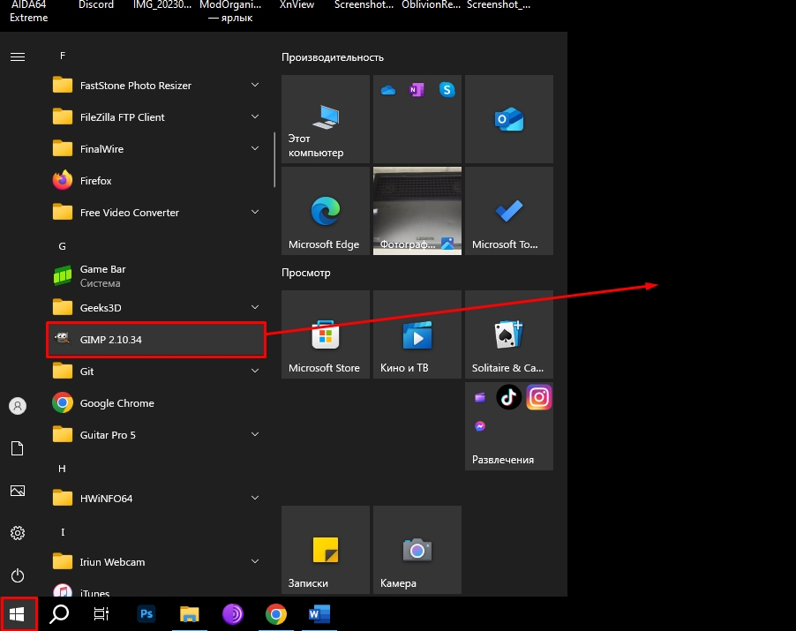Open the Камера tile
The image size is (796, 631).
click(x=417, y=550)
